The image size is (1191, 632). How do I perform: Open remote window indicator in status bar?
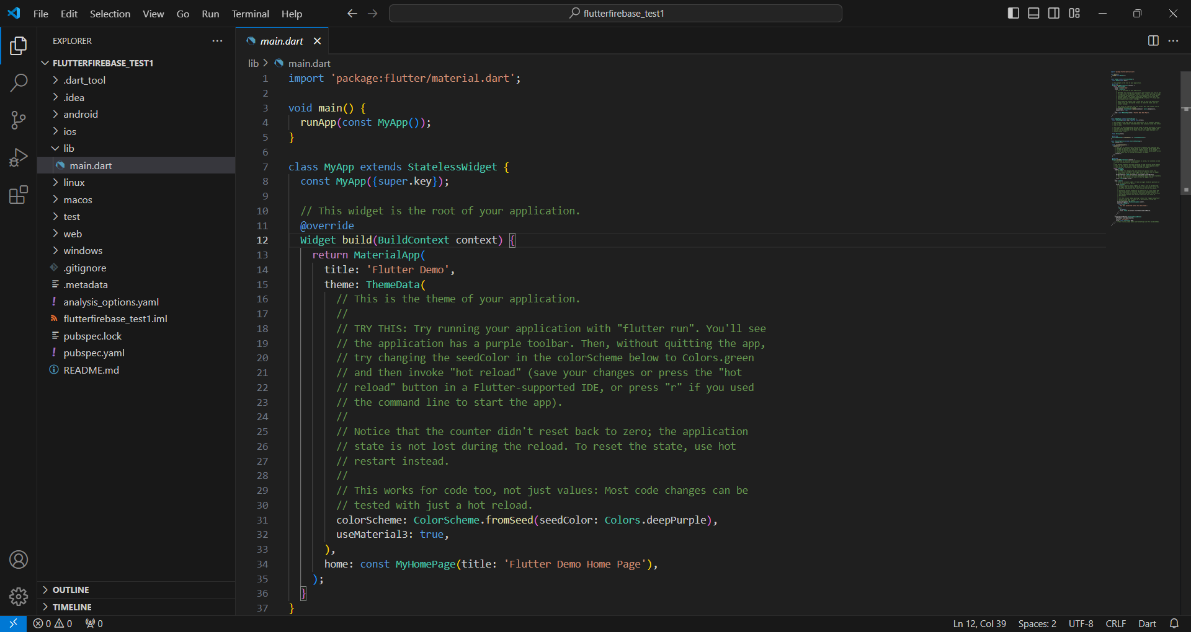[13, 623]
